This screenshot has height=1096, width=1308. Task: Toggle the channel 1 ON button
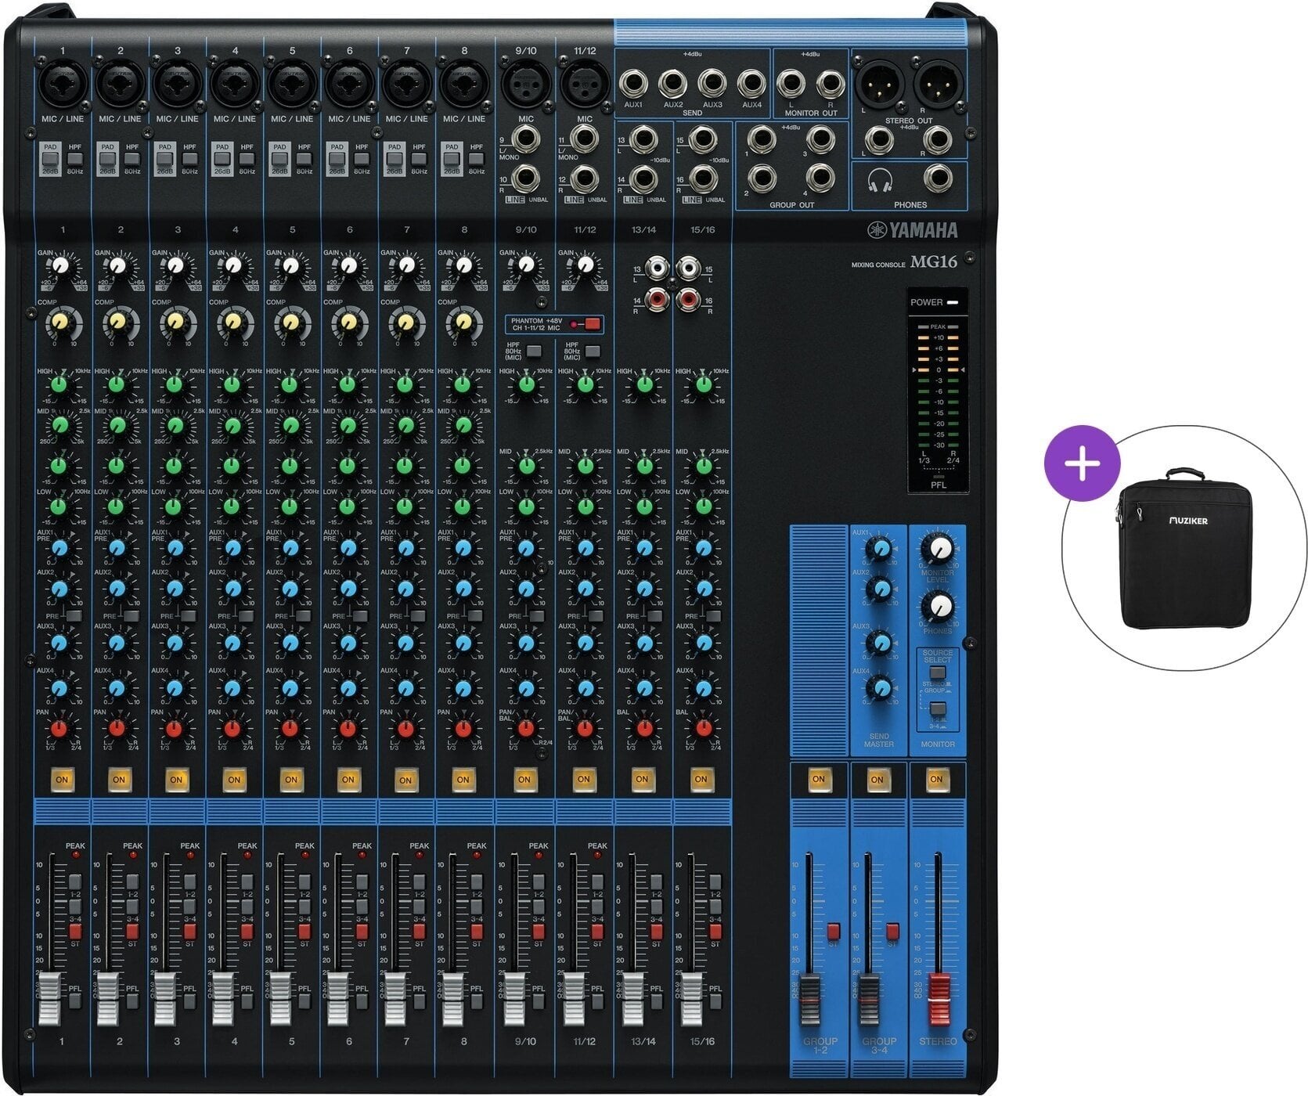click(x=62, y=780)
